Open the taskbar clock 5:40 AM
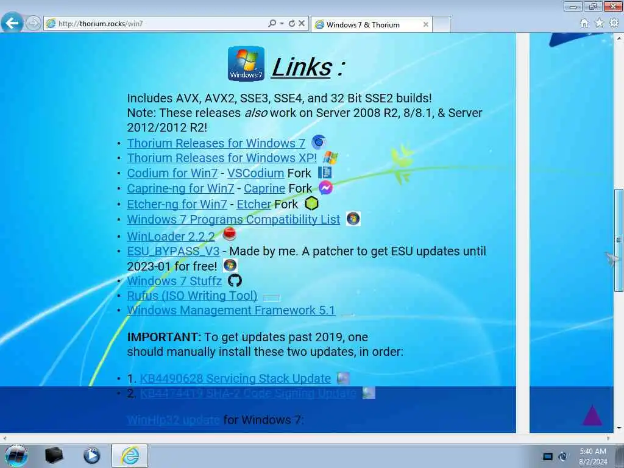624x468 pixels. [593, 456]
